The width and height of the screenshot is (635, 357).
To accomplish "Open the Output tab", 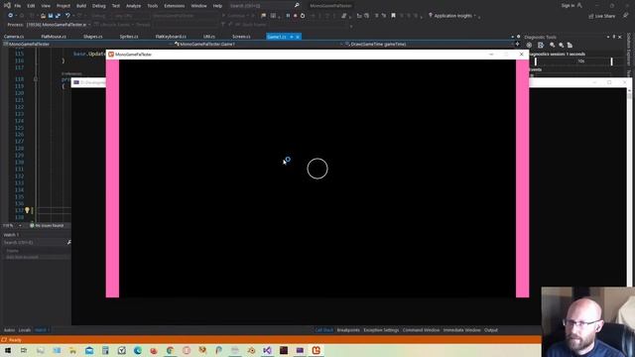I will 491,330.
